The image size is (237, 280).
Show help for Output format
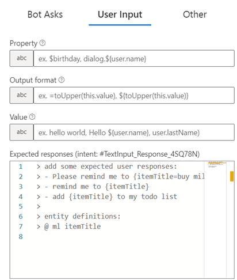click(62, 80)
